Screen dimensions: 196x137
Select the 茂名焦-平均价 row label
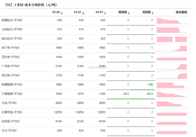pos(11,57)
